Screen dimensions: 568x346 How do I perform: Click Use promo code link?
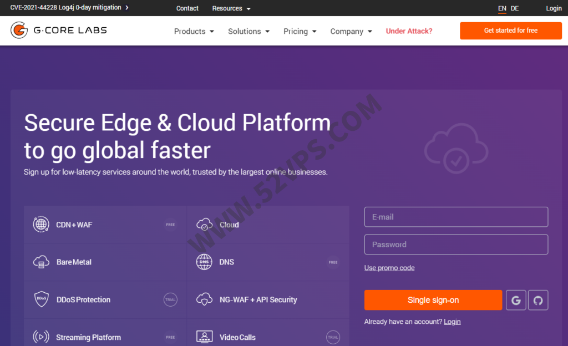click(389, 268)
